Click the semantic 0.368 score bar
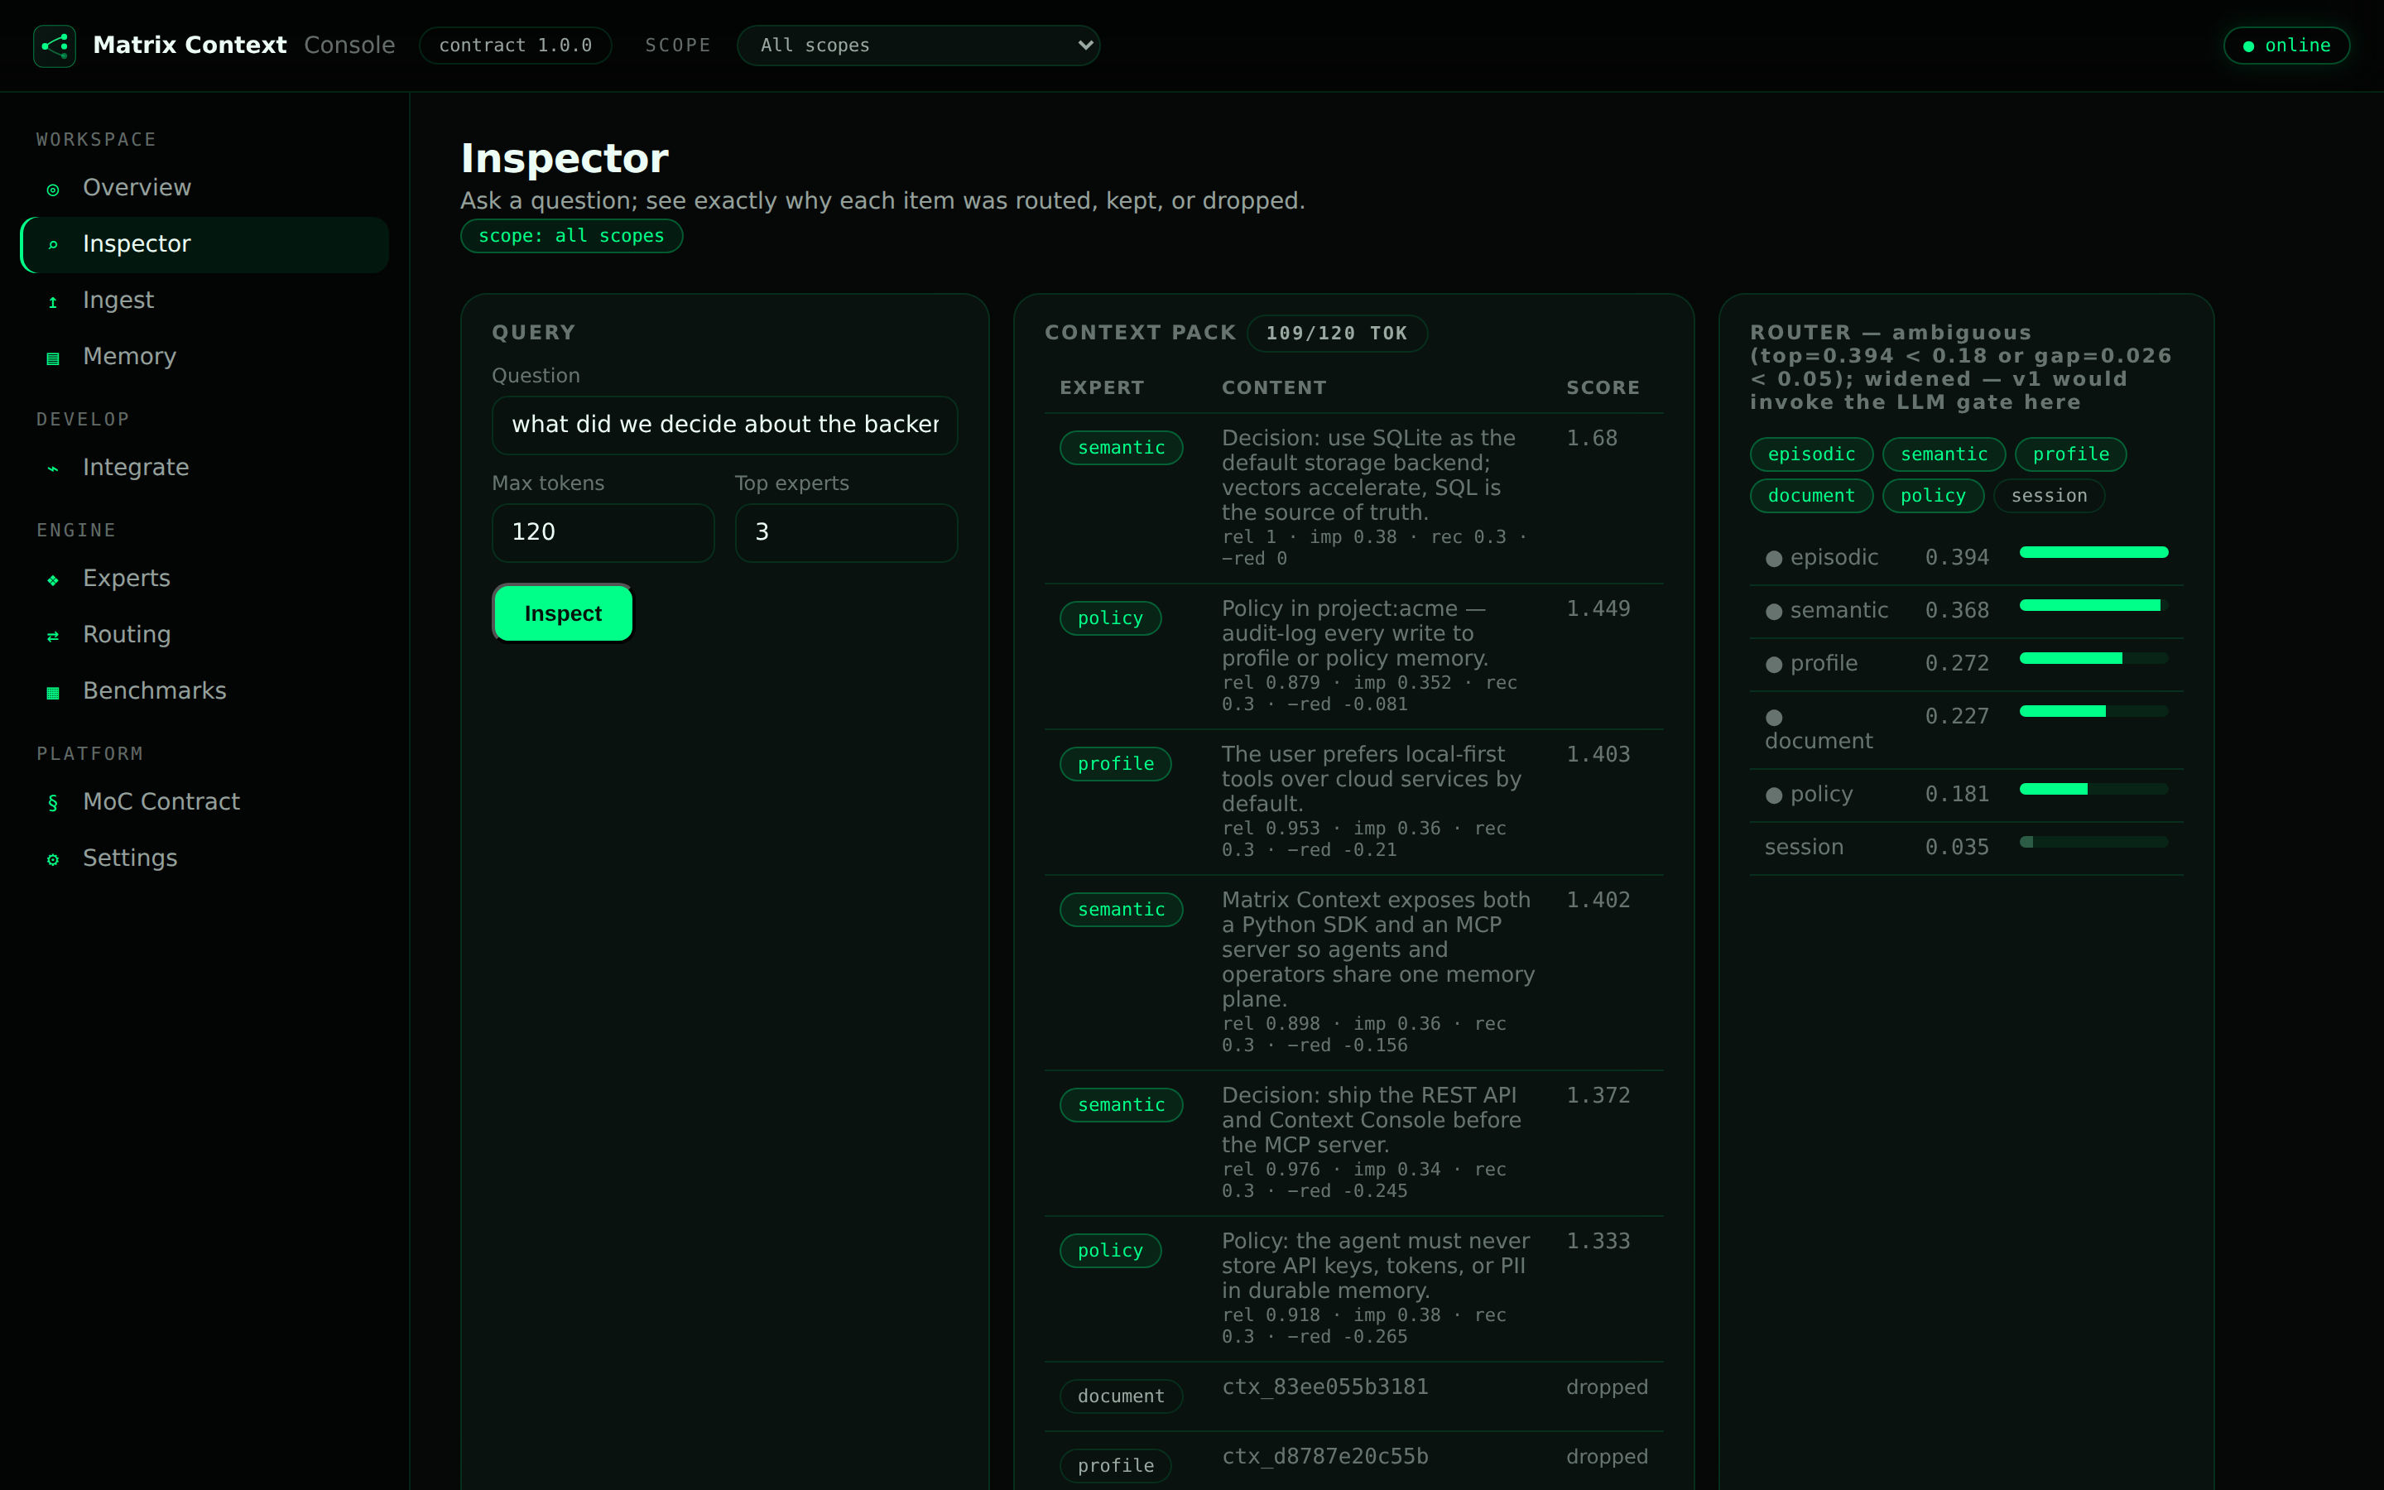 (x=2093, y=605)
